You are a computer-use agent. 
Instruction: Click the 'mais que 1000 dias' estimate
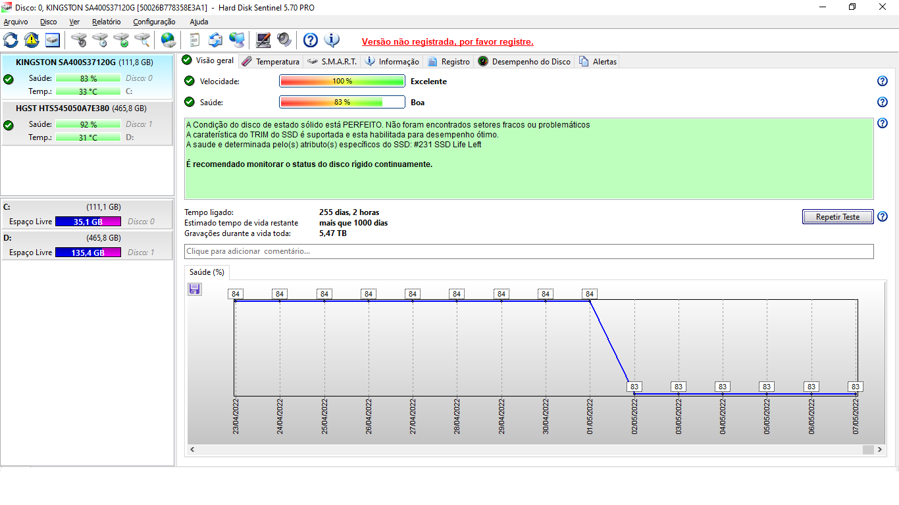[353, 223]
